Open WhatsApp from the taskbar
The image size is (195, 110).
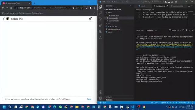[x=60, y=107]
